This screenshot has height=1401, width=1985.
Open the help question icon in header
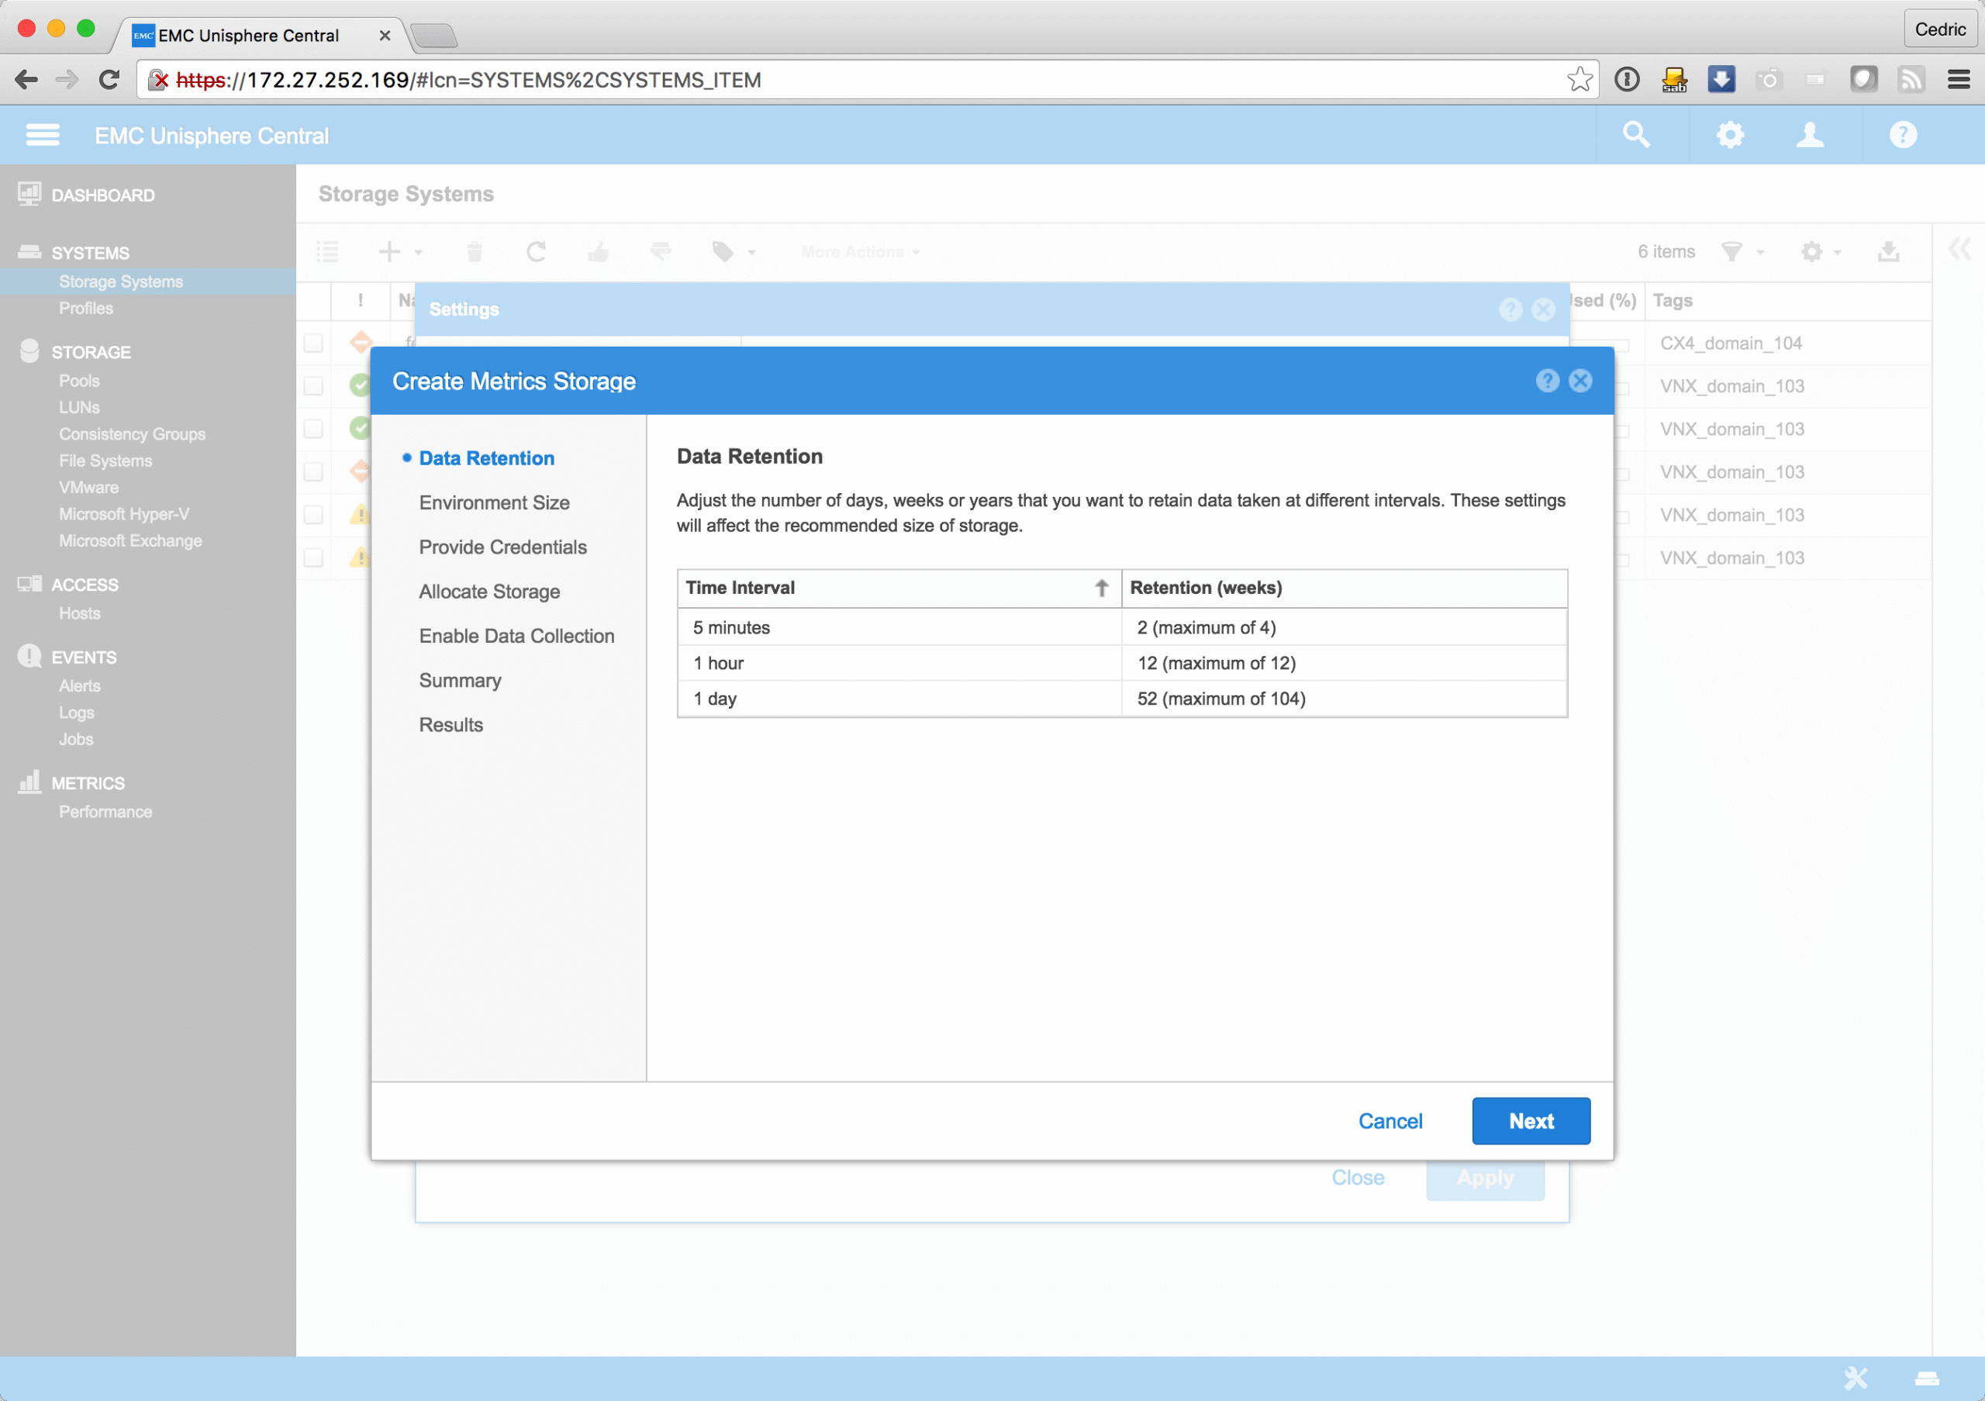point(1903,135)
